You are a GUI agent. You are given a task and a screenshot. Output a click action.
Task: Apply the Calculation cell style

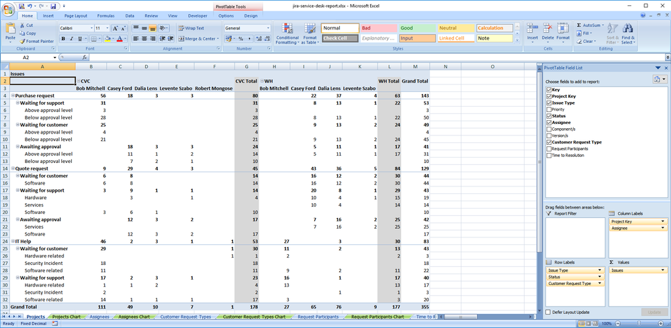pos(494,28)
